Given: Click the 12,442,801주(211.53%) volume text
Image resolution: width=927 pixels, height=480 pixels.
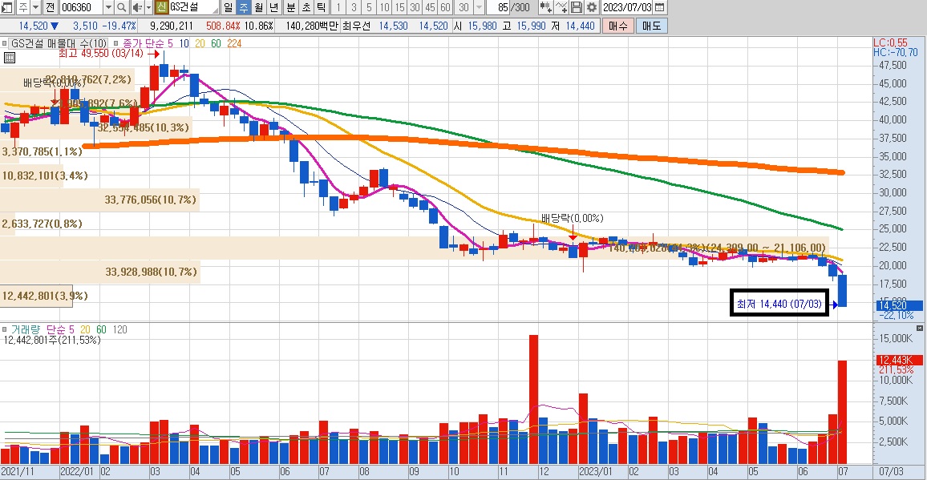Looking at the screenshot, I should click(x=52, y=340).
